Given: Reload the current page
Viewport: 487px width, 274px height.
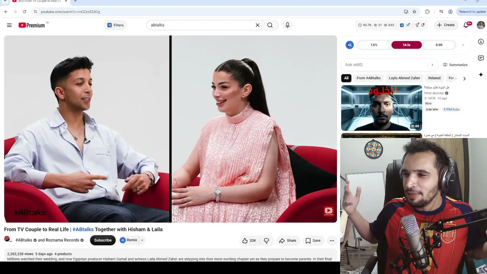Looking at the screenshot, I should (x=24, y=12).
